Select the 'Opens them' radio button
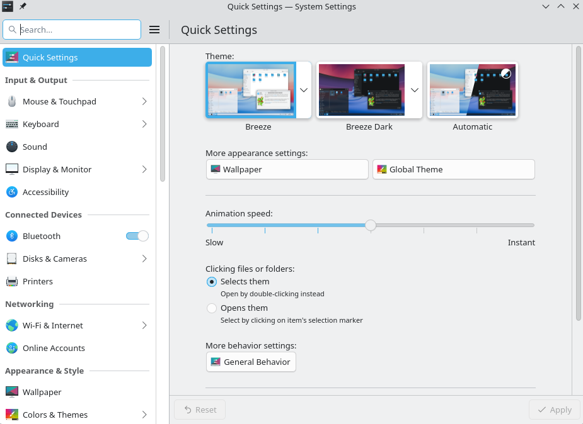 pos(212,308)
